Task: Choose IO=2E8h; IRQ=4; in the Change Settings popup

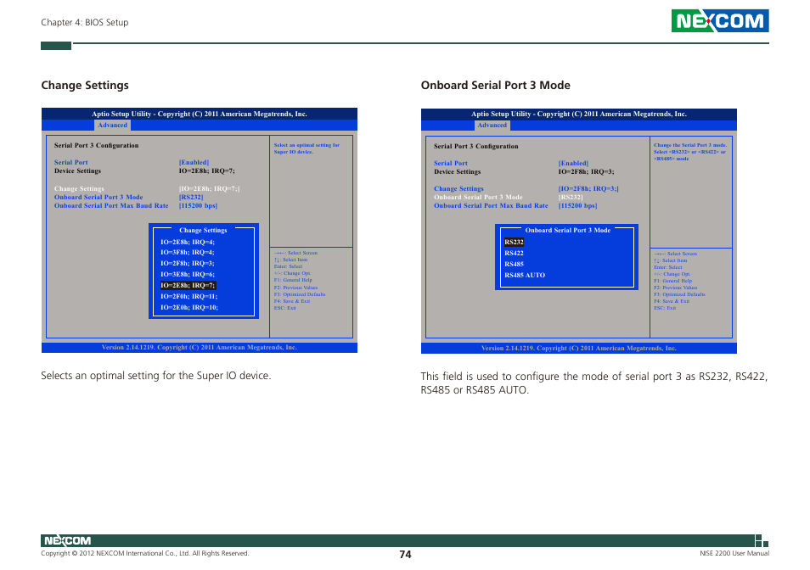Action: tap(187, 242)
